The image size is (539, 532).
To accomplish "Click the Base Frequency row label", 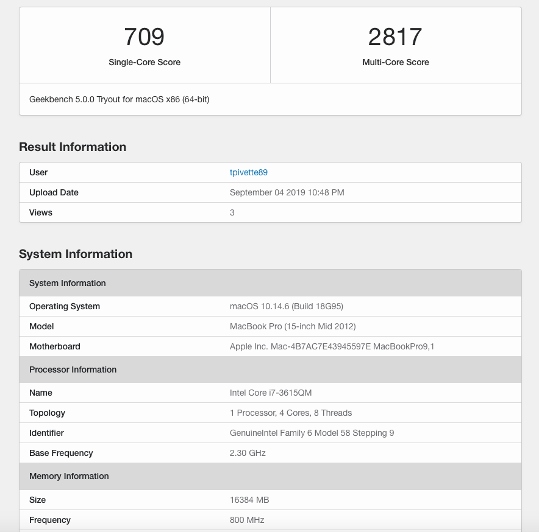I will point(61,453).
